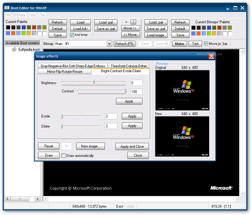Click the flag icon button beside Reset
The height and width of the screenshot is (215, 252).
pyautogui.click(x=66, y=146)
